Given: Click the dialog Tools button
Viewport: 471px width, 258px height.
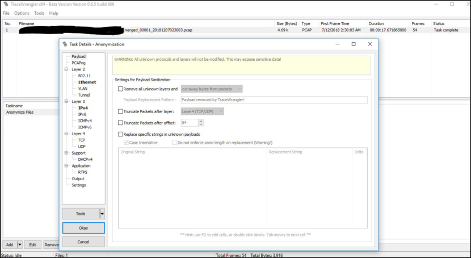Looking at the screenshot, I should click(x=81, y=214).
